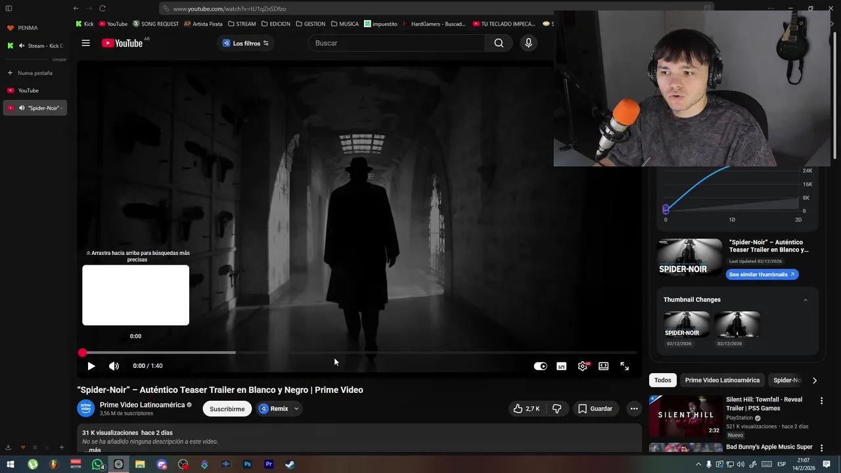Open the player settings gear

tap(583, 366)
